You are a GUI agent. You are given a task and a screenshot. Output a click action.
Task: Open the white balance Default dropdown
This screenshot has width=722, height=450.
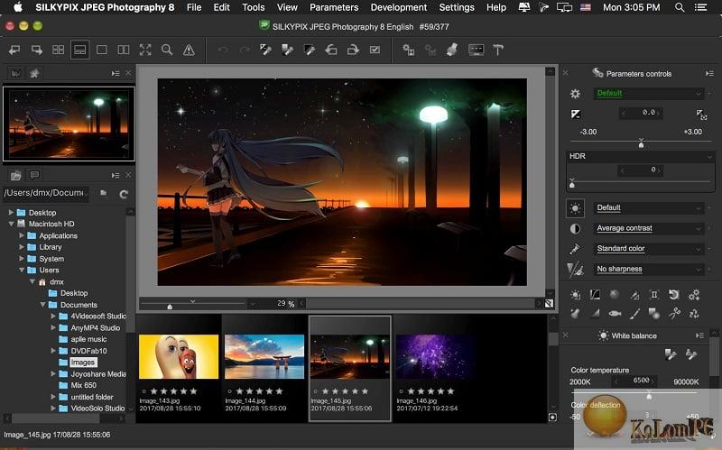pos(648,208)
